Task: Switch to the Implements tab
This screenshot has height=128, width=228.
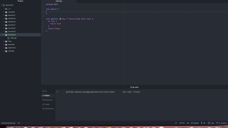Action: (48, 108)
